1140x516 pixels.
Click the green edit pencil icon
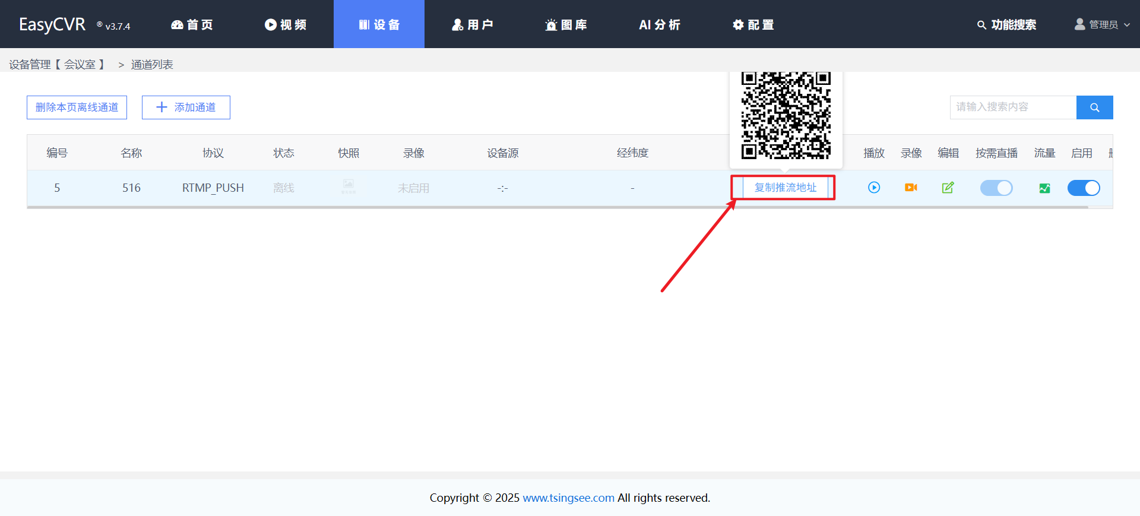coord(948,188)
